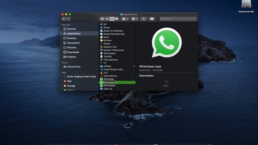Image resolution: width=258 pixels, height=145 pixels.
Task: Click the 'WhatsApp copy' preview title
Action: click(150, 66)
